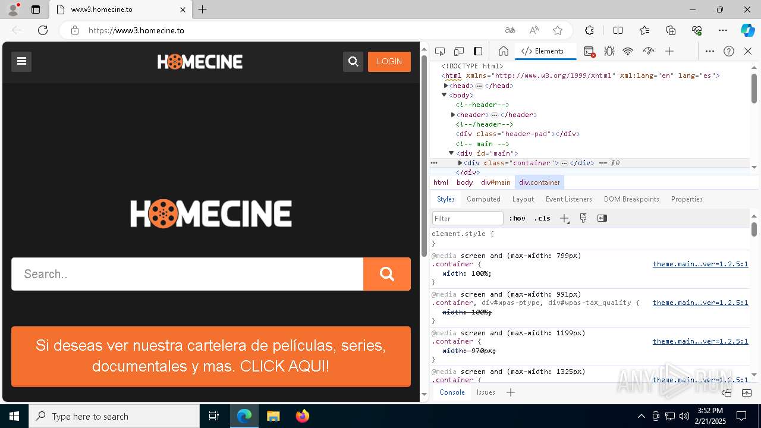Click the Search.. input field

pos(187,274)
